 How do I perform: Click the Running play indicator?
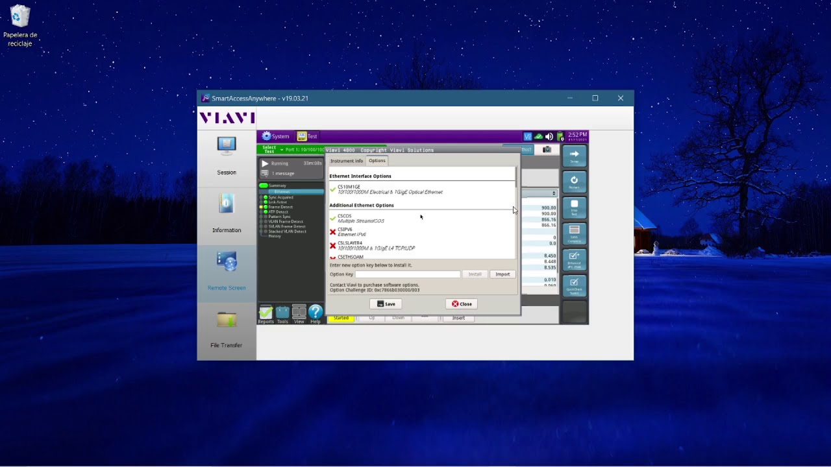[265, 163]
